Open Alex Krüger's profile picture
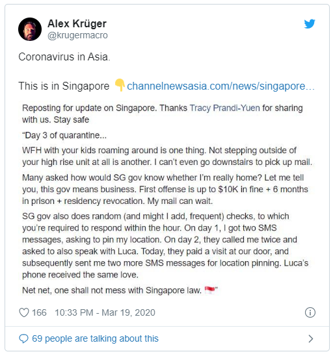This screenshot has width=333, height=354. click(x=30, y=29)
